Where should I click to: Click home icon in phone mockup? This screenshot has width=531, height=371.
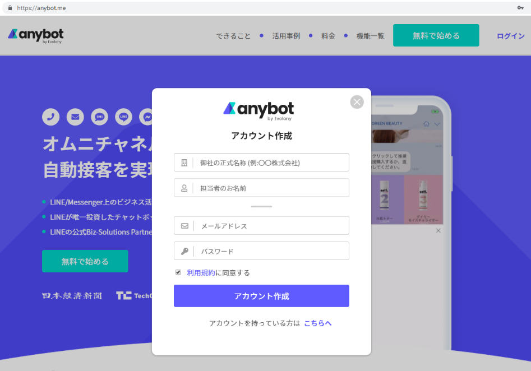coord(426,124)
